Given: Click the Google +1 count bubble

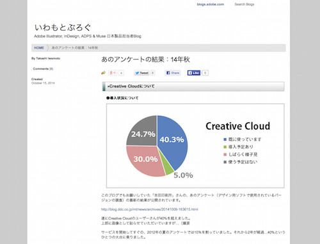Looking at the screenshot, I should 121,73.
